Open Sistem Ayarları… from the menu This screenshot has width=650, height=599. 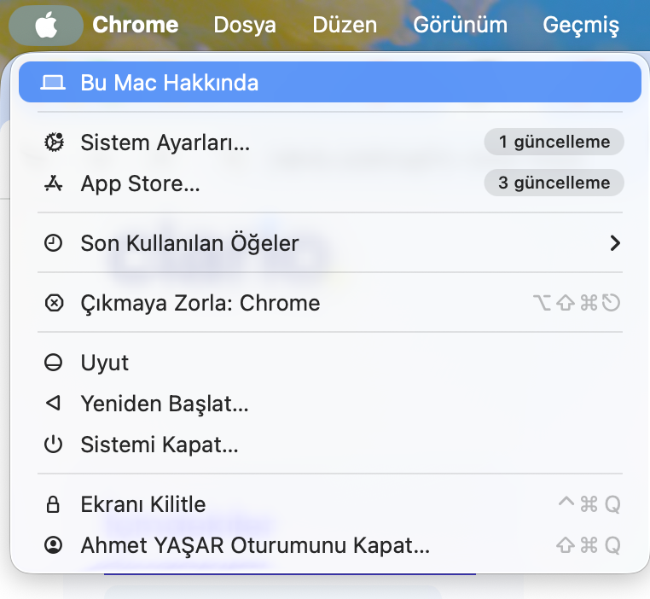click(x=330, y=142)
